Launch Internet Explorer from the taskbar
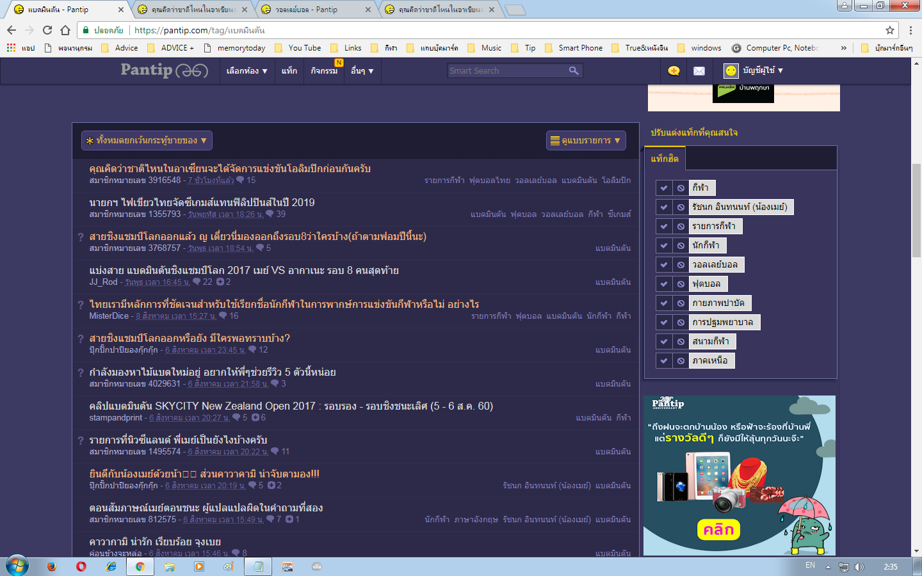Image resolution: width=922 pixels, height=576 pixels. pos(111,566)
